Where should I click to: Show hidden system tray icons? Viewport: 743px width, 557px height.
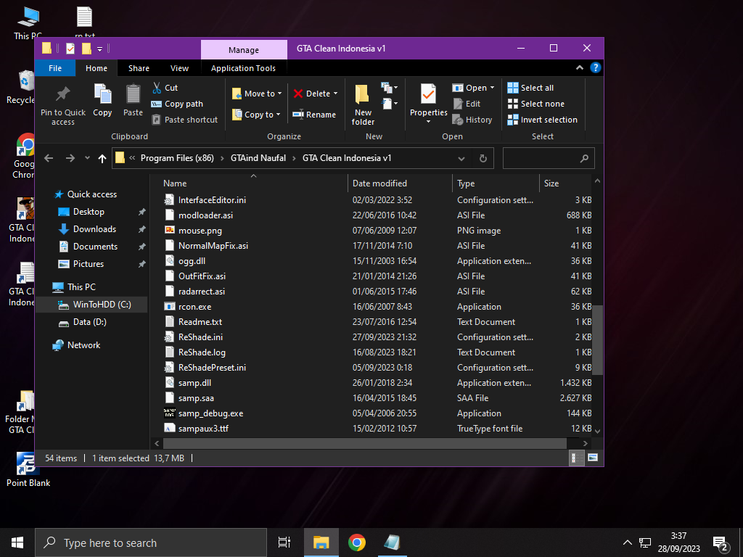pyautogui.click(x=627, y=542)
